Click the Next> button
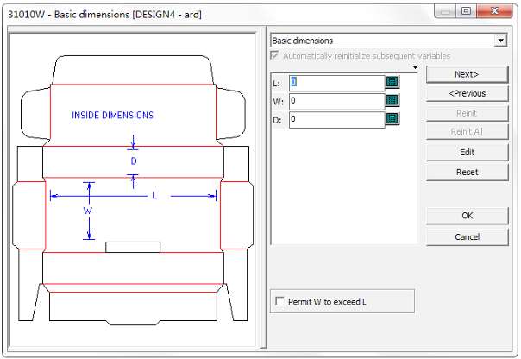The height and width of the screenshot is (359, 521). [x=467, y=74]
